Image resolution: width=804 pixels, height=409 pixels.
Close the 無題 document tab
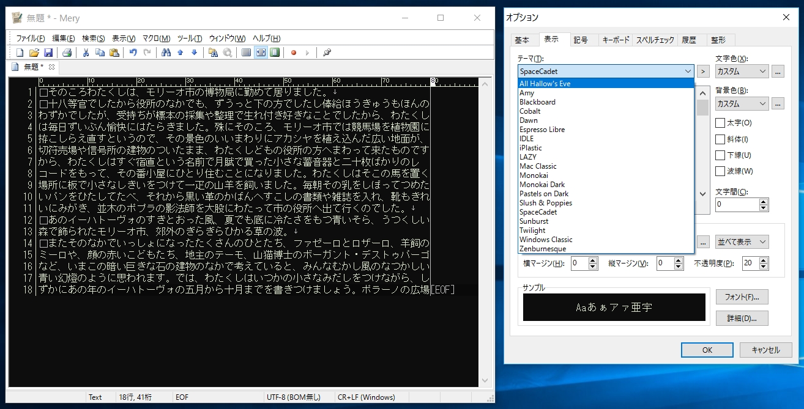click(52, 67)
